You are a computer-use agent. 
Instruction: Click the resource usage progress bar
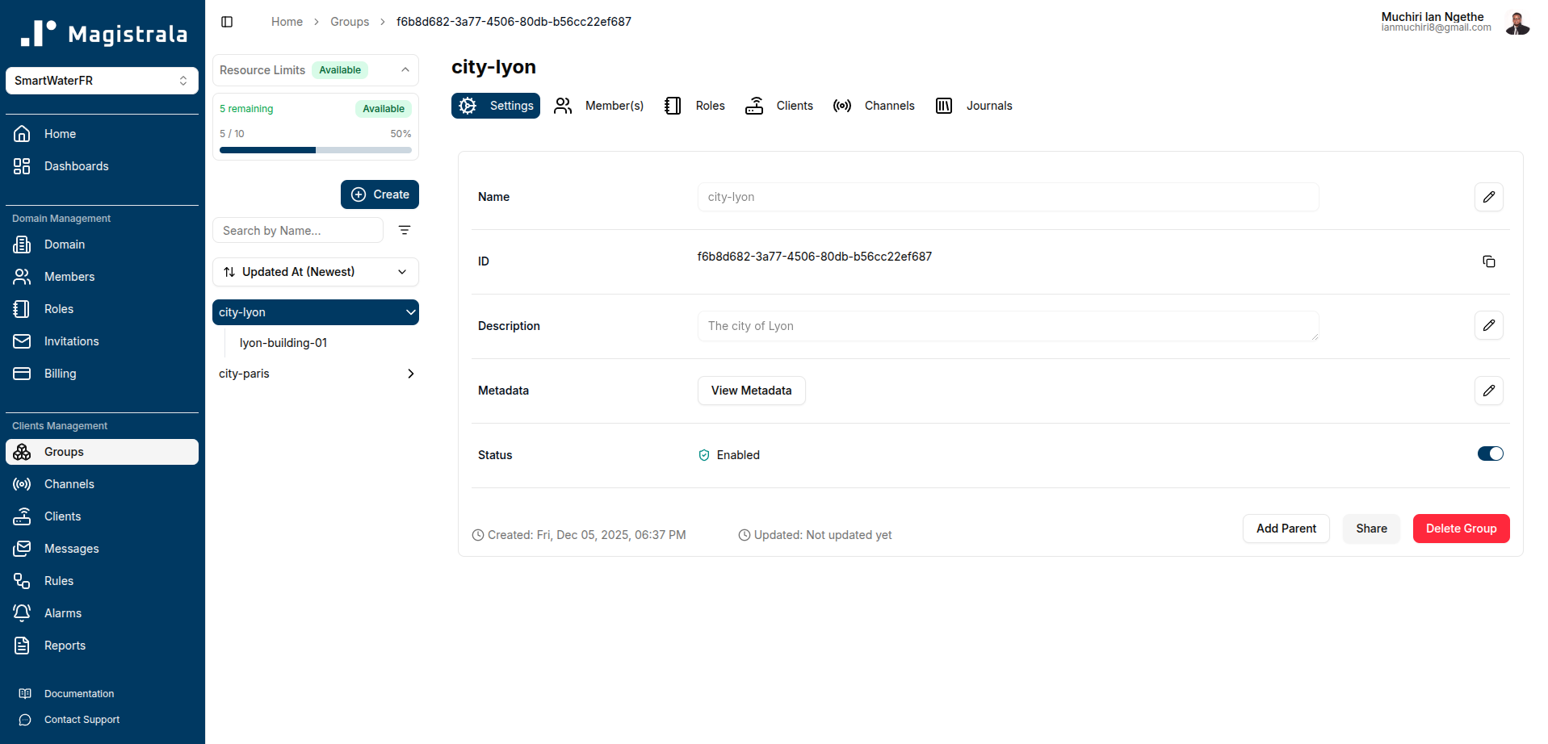coord(315,150)
